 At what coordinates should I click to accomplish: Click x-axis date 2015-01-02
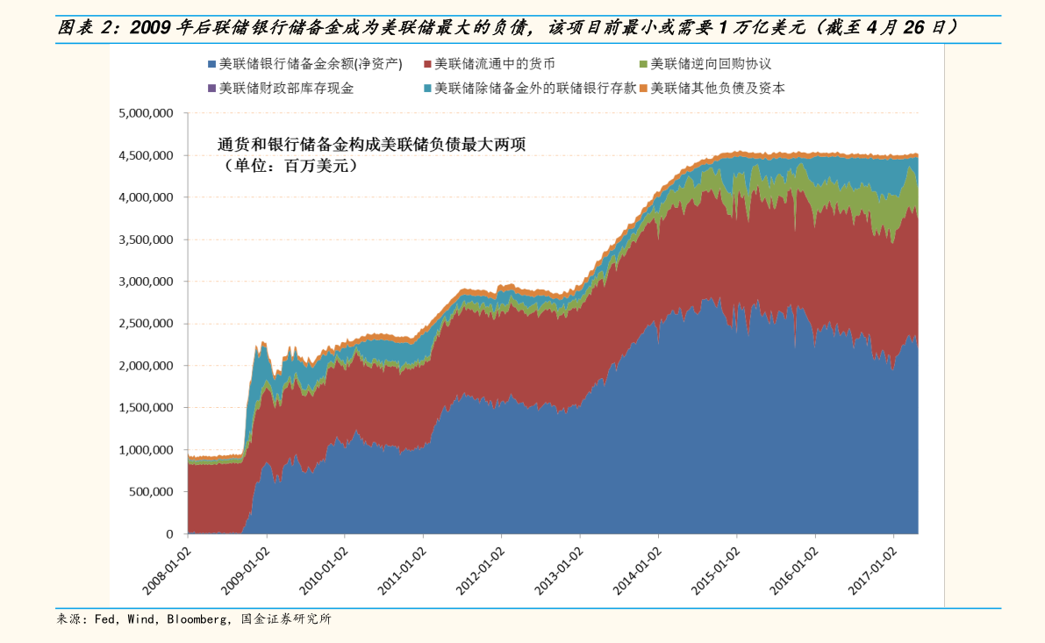[x=716, y=571]
